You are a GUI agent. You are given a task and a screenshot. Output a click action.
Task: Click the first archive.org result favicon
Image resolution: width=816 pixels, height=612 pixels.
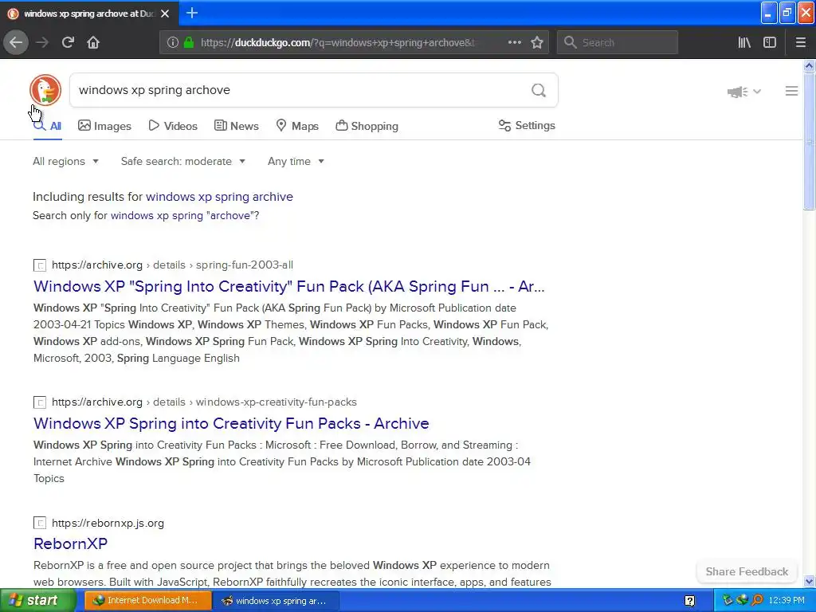40,265
